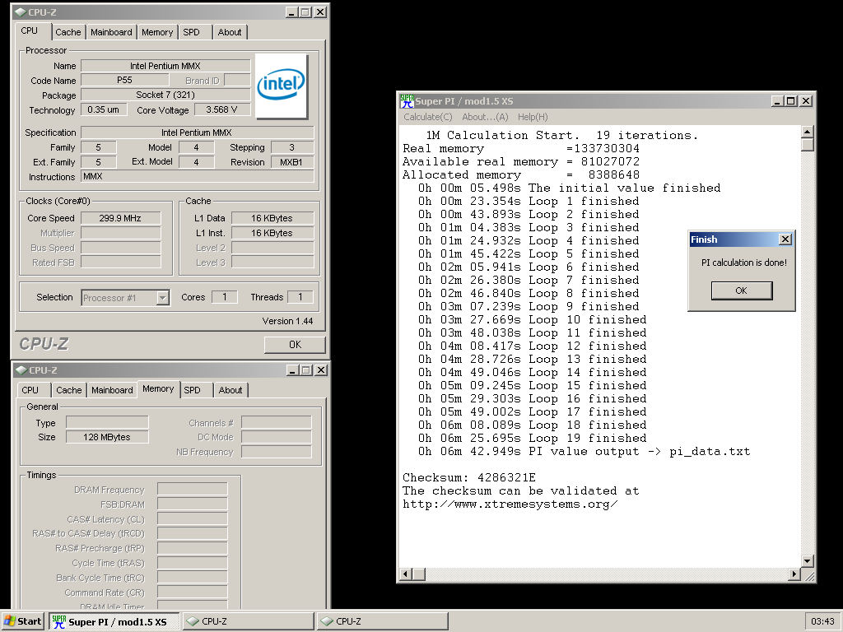Screen dimensions: 843x632
Task: Switch to Super PI taskbar button
Action: tap(114, 621)
